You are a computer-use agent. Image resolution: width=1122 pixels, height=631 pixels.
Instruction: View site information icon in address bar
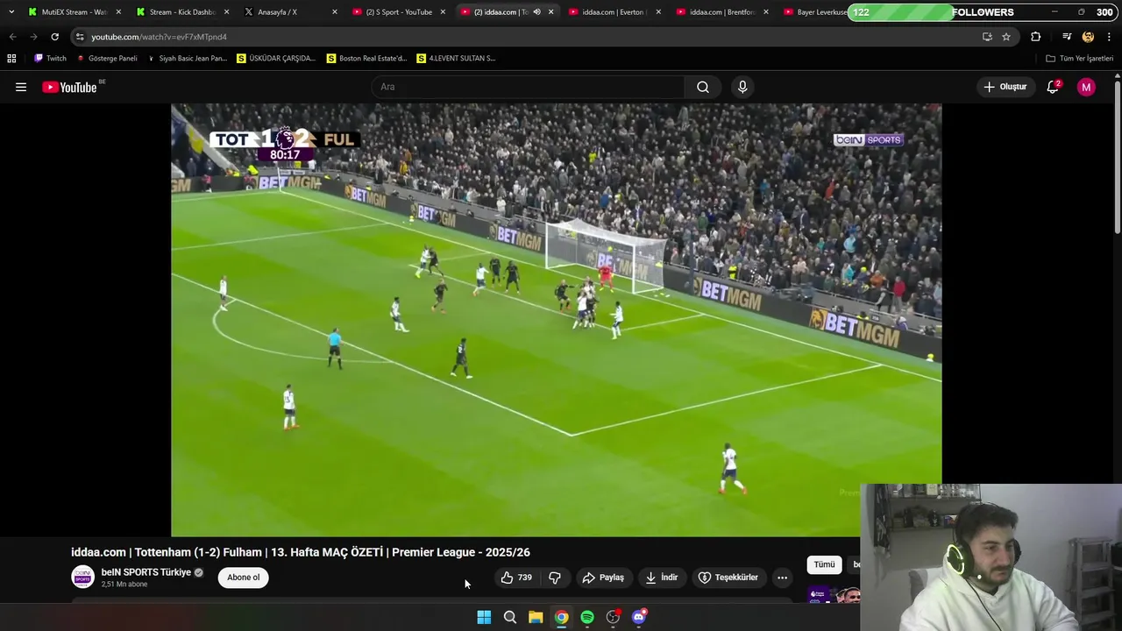[80, 37]
